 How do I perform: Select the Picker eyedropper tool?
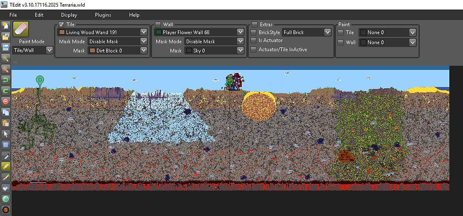click(x=6, y=156)
